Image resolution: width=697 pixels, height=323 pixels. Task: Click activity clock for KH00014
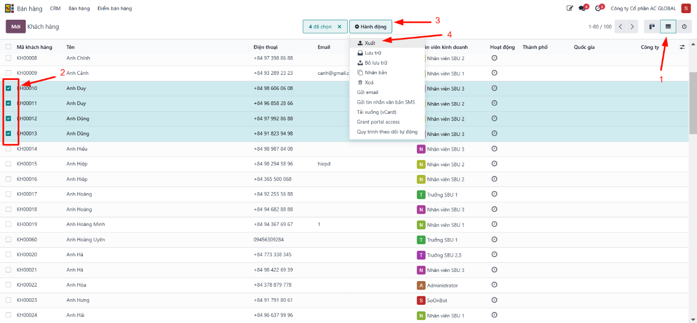point(494,149)
